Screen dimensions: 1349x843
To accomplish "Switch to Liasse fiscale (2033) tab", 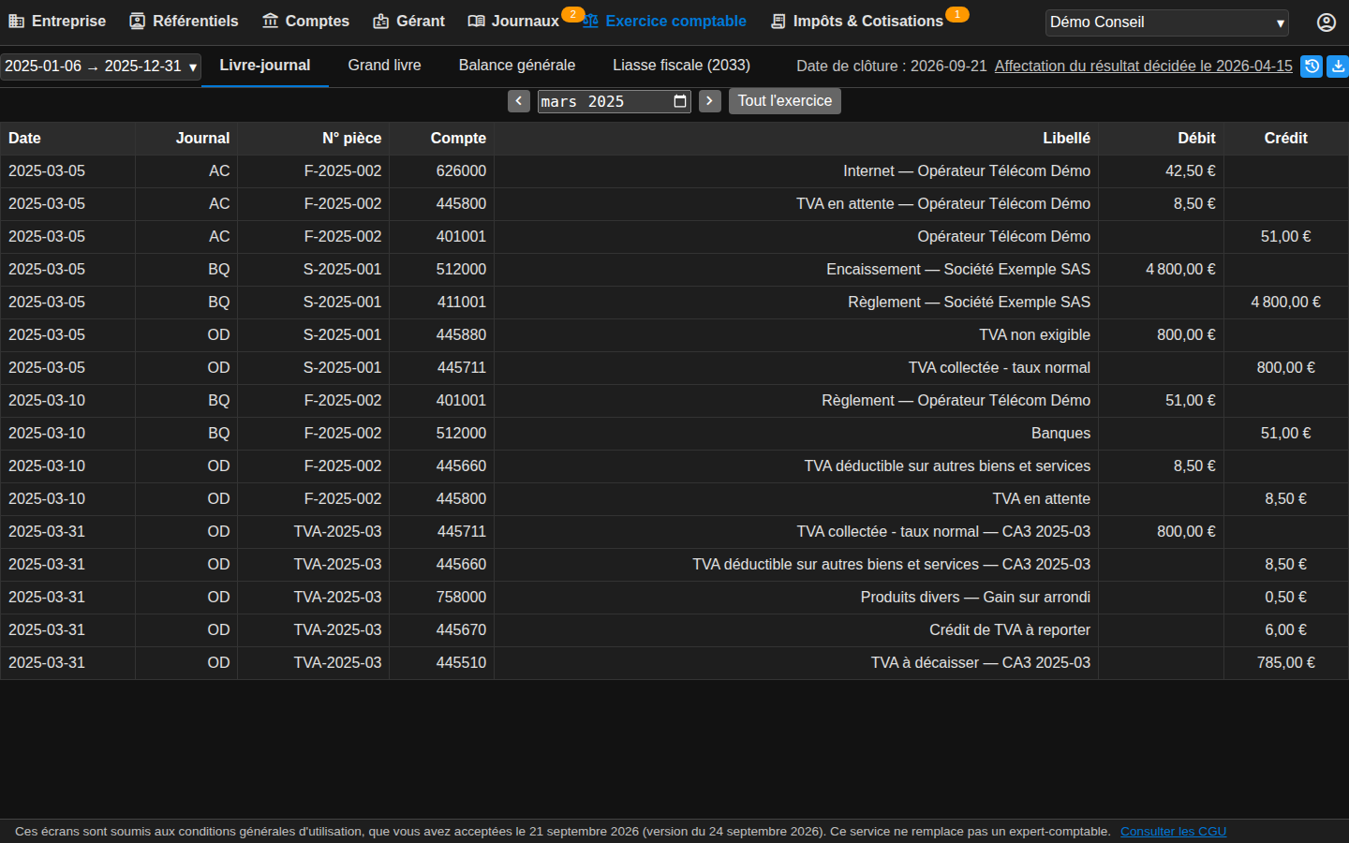I will coord(681,66).
